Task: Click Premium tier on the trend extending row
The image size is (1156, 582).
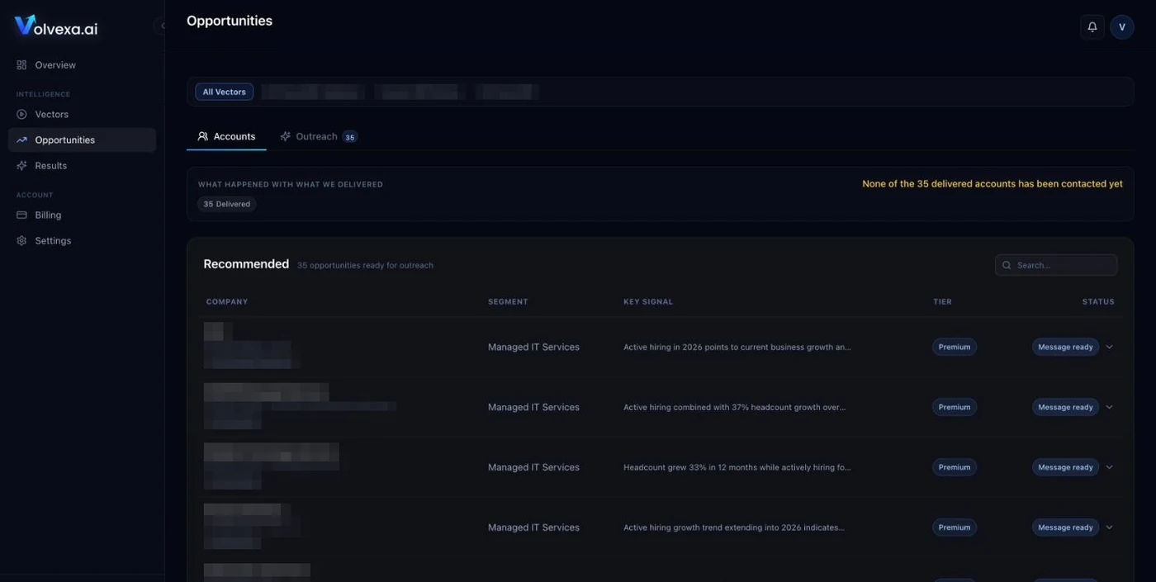Action: 955,528
